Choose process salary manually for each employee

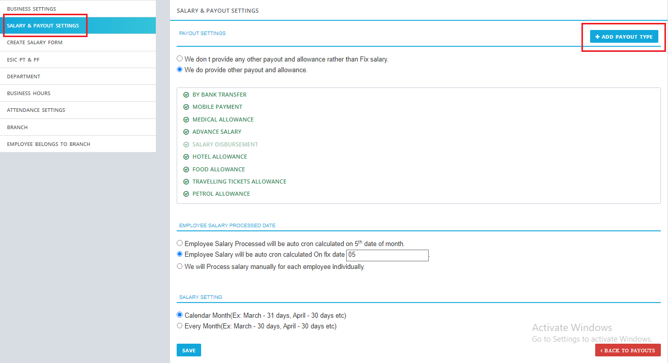180,266
